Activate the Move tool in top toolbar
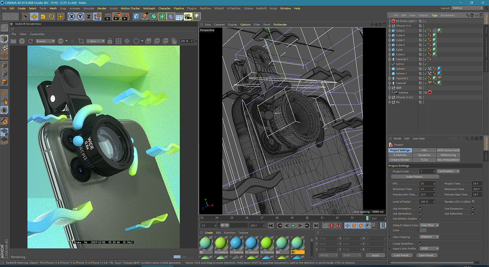 34,16
